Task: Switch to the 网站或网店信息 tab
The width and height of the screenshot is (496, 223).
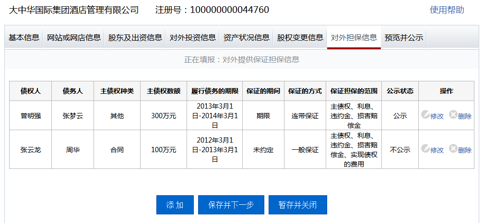Action: click(73, 38)
